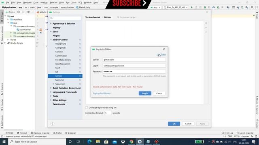Click the Server input field

[x=134, y=60]
